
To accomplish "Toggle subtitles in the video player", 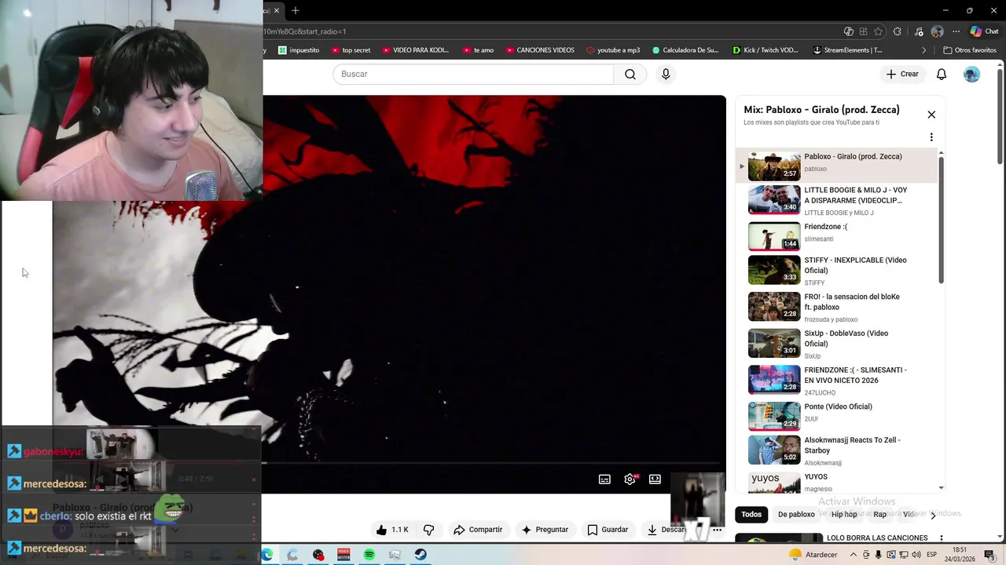I will pyautogui.click(x=604, y=479).
